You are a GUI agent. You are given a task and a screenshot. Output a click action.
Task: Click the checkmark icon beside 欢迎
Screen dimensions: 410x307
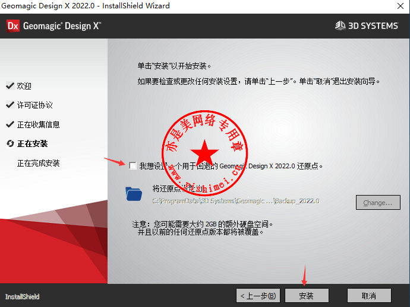[10, 86]
